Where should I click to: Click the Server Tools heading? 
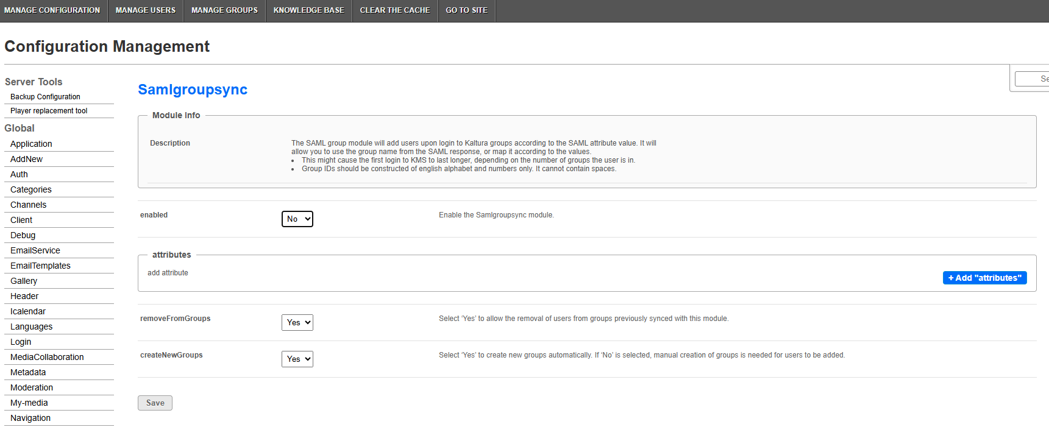coord(34,82)
